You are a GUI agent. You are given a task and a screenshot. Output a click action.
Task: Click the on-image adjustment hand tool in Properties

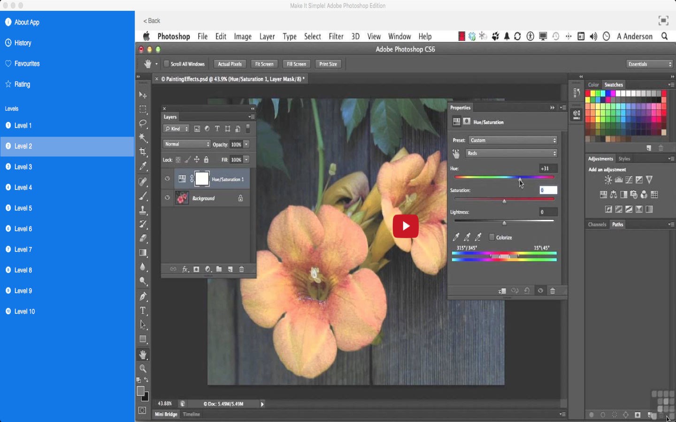(456, 153)
